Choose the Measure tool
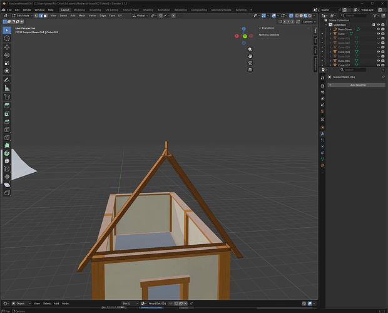The height and width of the screenshot is (313, 388). tap(7, 88)
